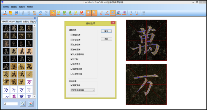207x110 pixels.
Task: Click the grayed redo arrow icon
Action: coord(46,13)
